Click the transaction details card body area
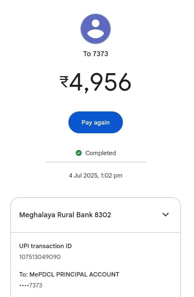This screenshot has height=297, width=194. (96, 265)
